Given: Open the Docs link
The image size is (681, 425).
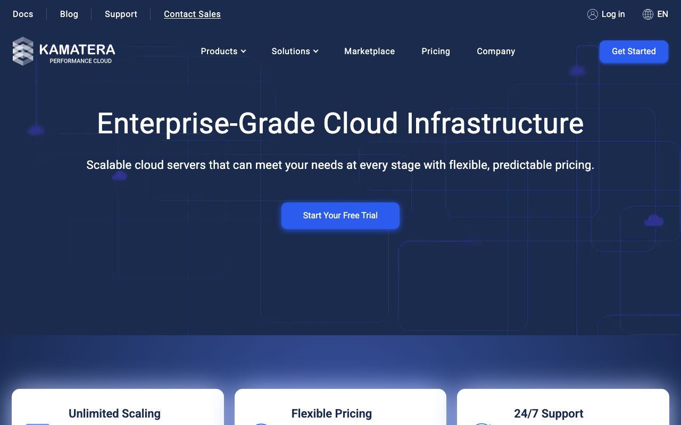Looking at the screenshot, I should point(23,14).
